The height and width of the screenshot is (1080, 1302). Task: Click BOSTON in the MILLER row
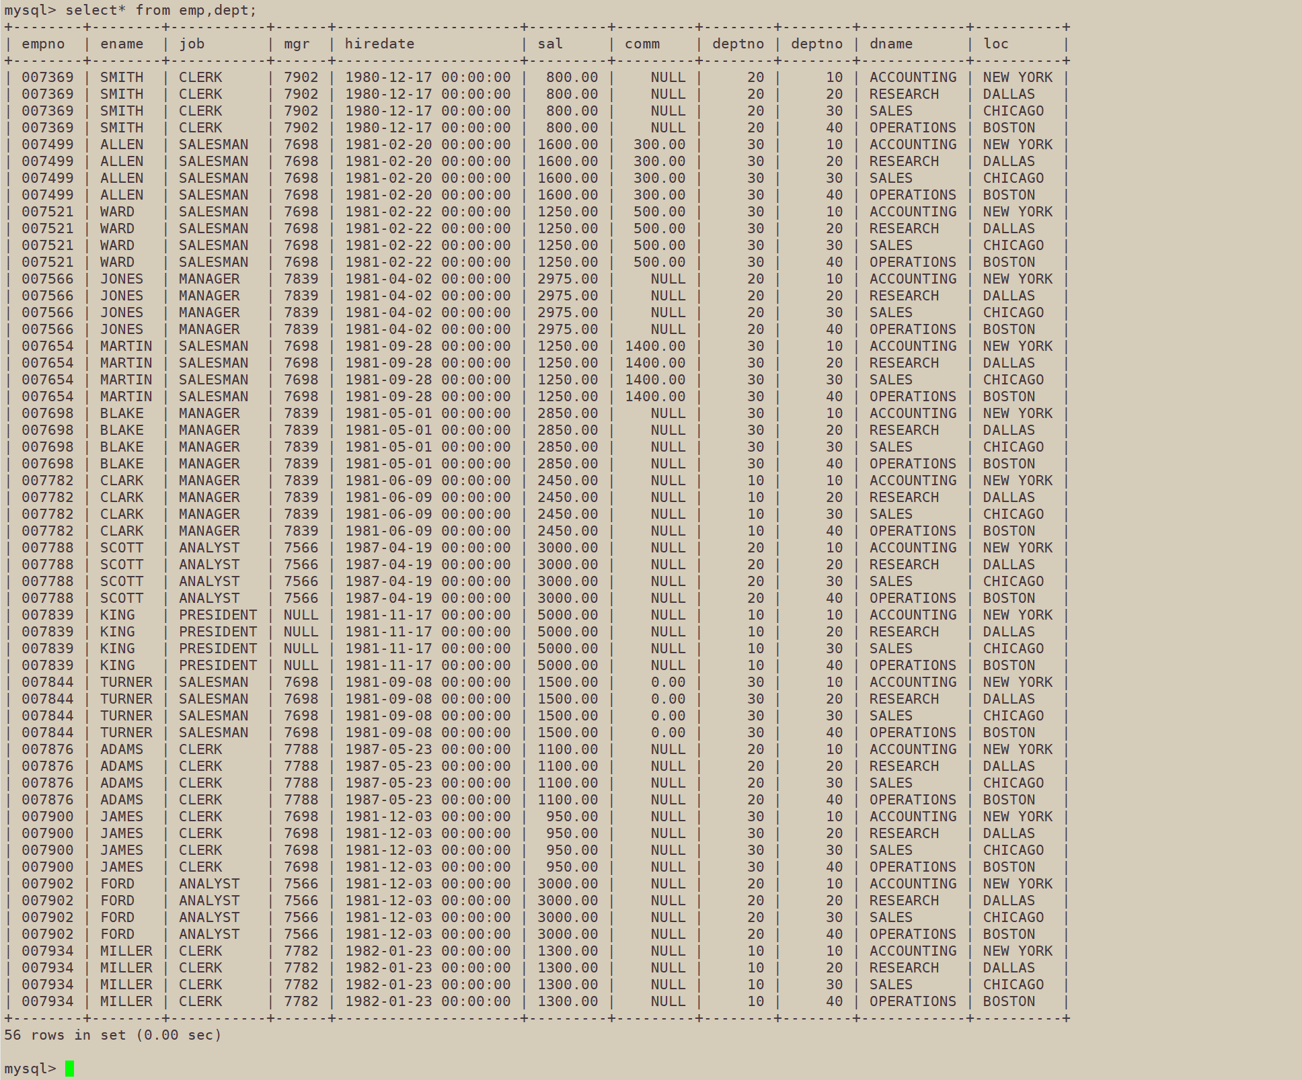tap(1009, 1001)
